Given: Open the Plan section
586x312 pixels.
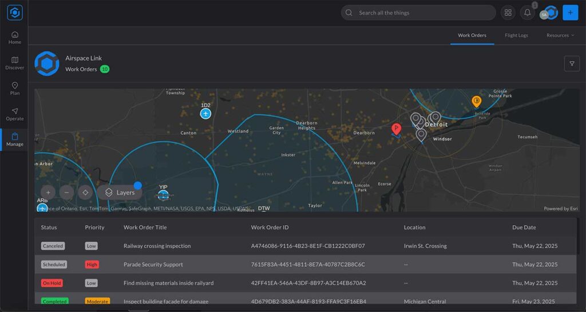Looking at the screenshot, I should tap(15, 89).
